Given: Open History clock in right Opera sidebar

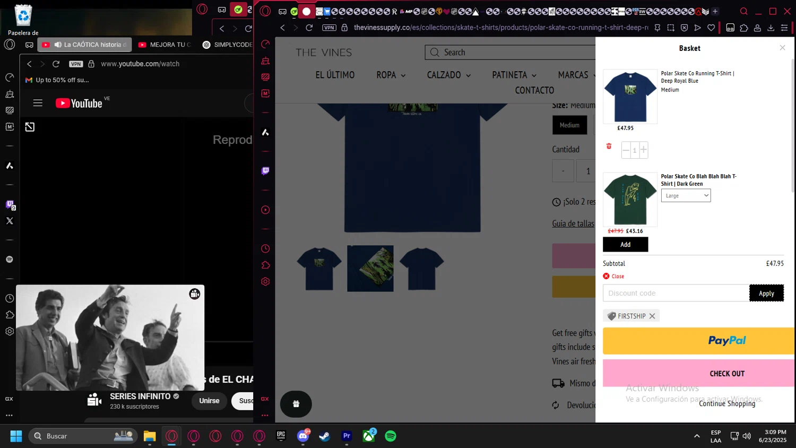Looking at the screenshot, I should [x=265, y=248].
